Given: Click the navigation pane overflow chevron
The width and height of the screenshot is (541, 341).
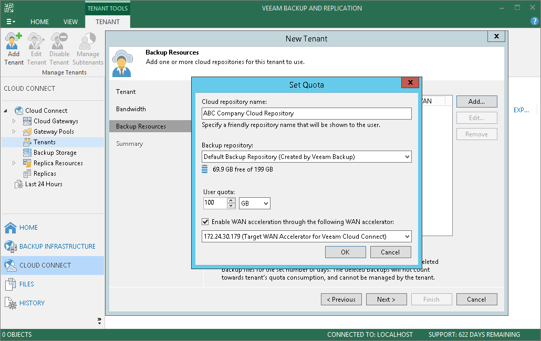Looking at the screenshot, I should tap(99, 321).
